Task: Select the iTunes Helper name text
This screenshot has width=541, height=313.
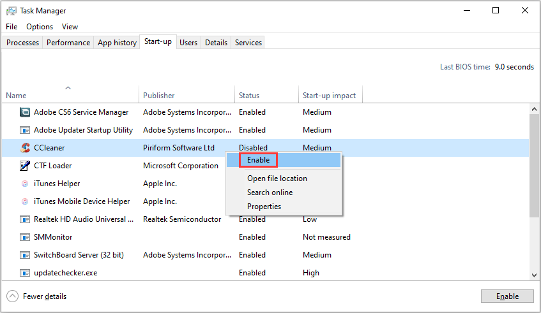Action: 57,184
